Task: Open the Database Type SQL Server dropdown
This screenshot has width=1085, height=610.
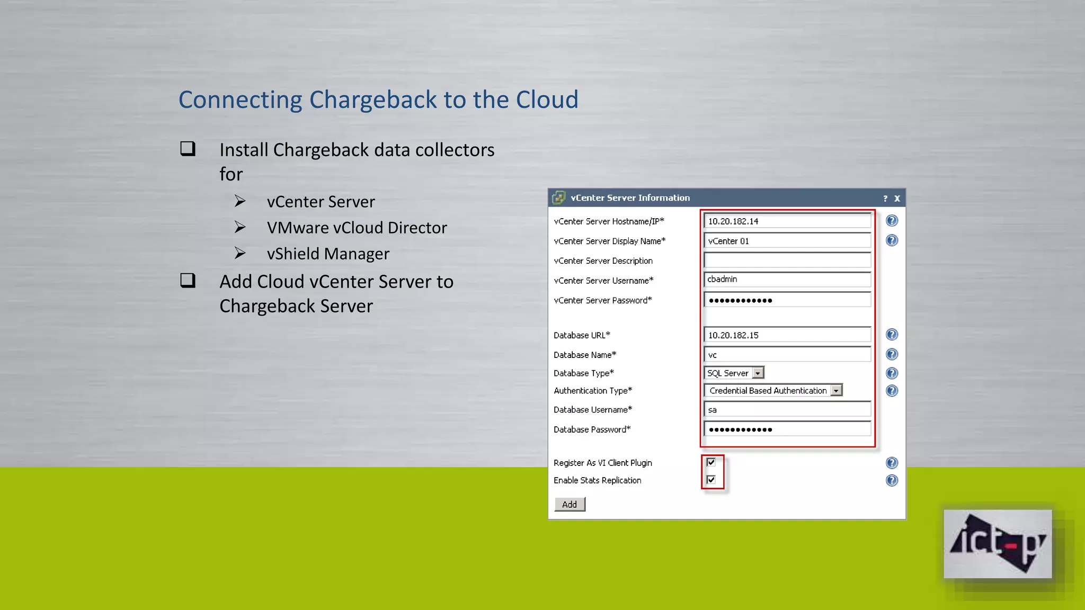Action: point(734,373)
